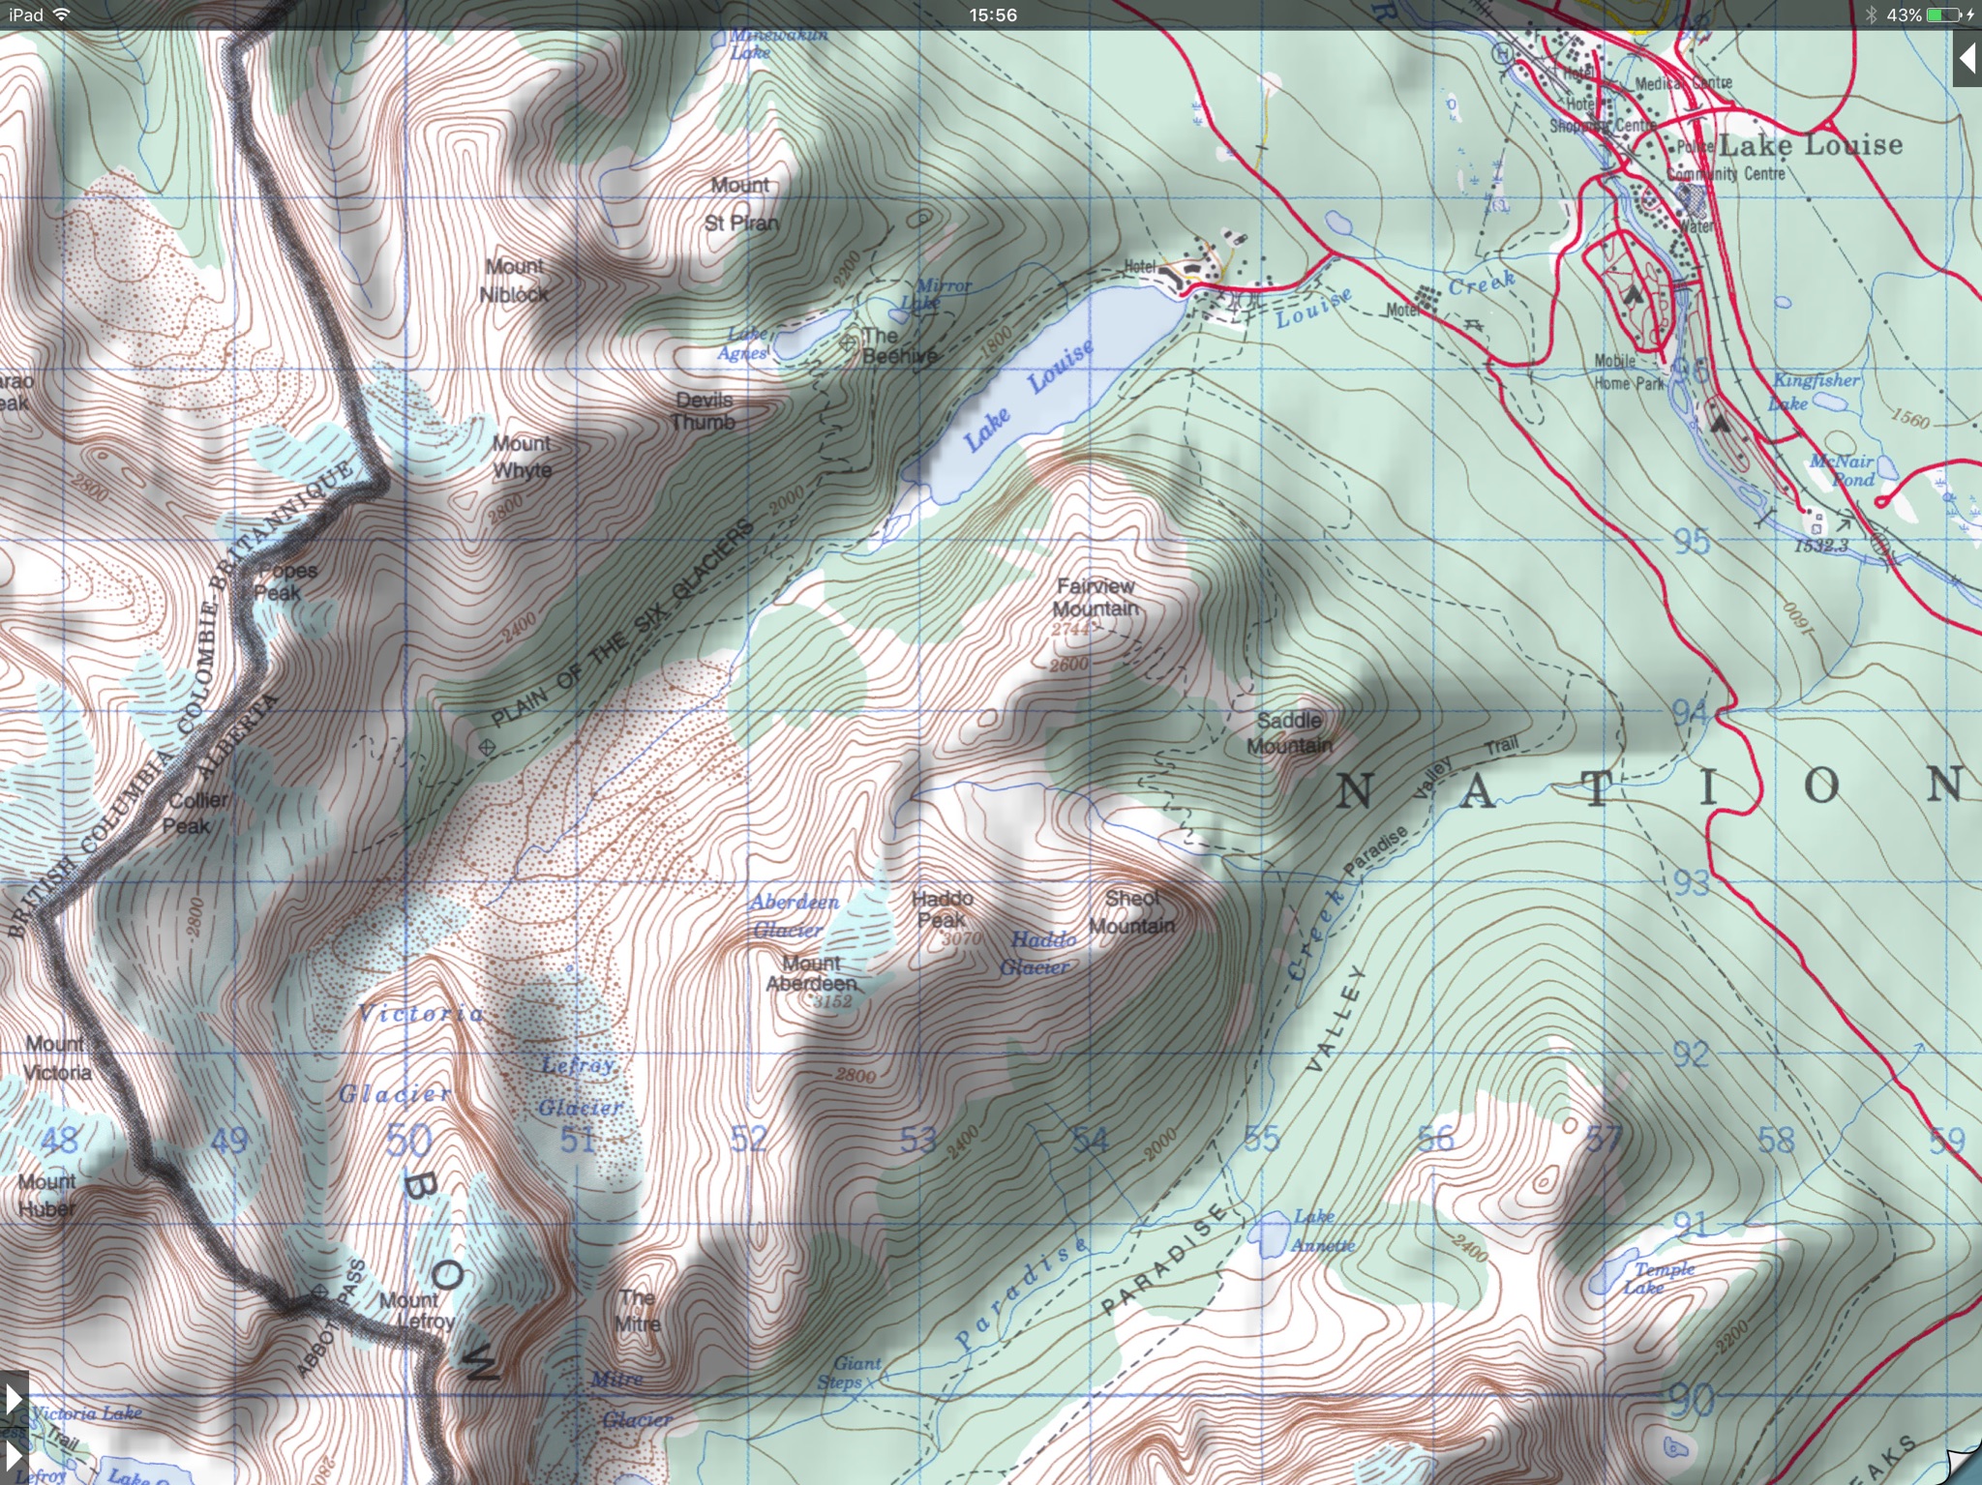Tap the Bluetooth status icon
This screenshot has height=1485, width=1982.
point(1872,15)
